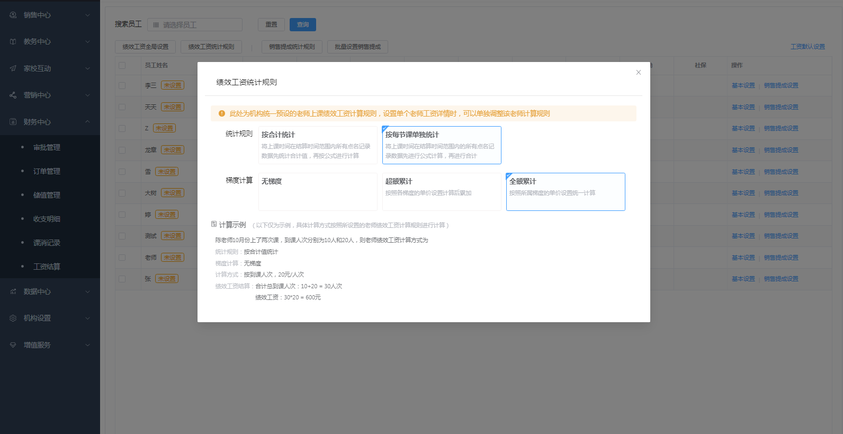Image resolution: width=843 pixels, height=434 pixels.
Task: Click 基本设置 link in the first row
Action: [x=743, y=85]
